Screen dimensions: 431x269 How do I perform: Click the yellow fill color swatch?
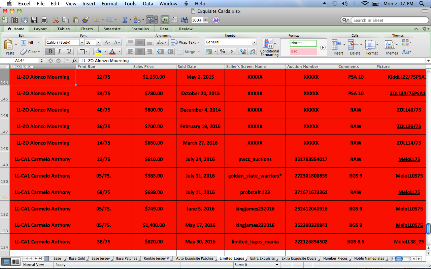point(98,51)
